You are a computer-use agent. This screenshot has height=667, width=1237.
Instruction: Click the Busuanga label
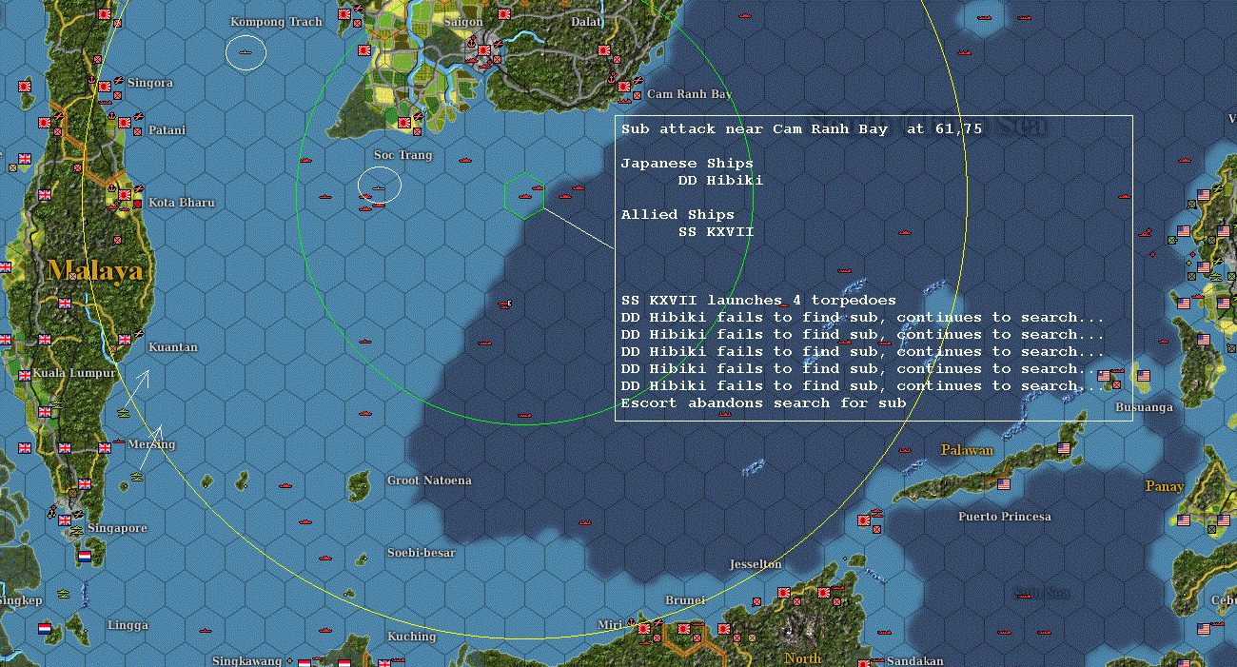pyautogui.click(x=1144, y=407)
